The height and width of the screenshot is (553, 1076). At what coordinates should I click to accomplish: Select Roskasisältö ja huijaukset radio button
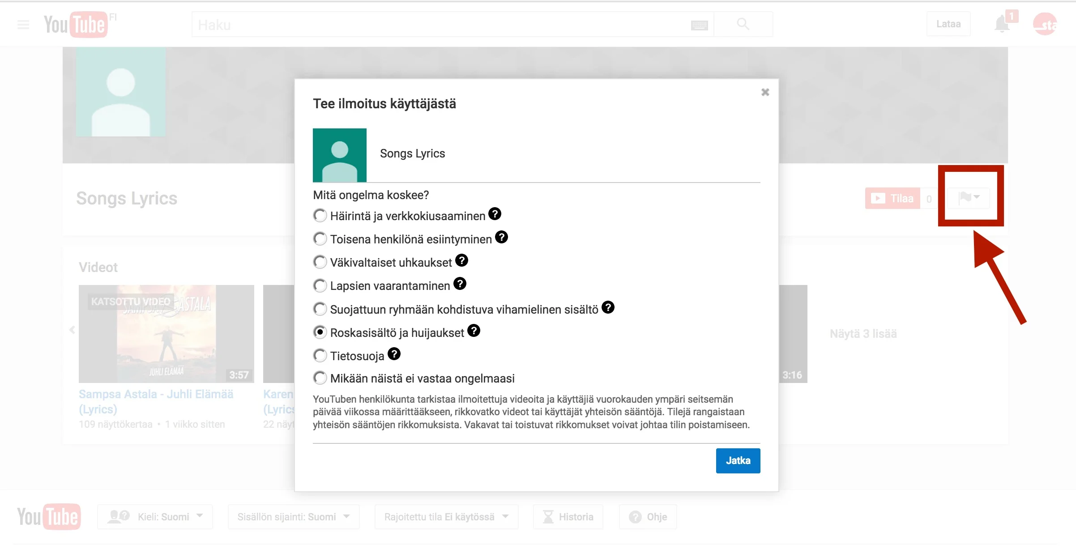tap(320, 332)
